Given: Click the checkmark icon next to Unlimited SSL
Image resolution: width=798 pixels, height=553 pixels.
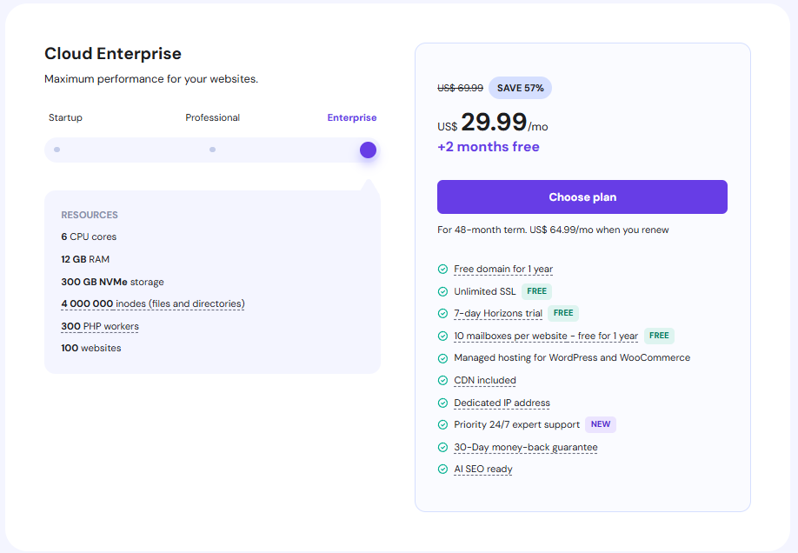Looking at the screenshot, I should (442, 292).
